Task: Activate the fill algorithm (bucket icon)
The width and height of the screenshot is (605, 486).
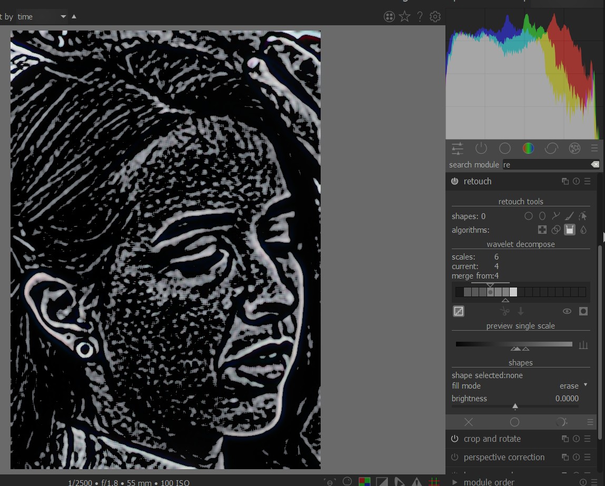Action: pos(570,230)
